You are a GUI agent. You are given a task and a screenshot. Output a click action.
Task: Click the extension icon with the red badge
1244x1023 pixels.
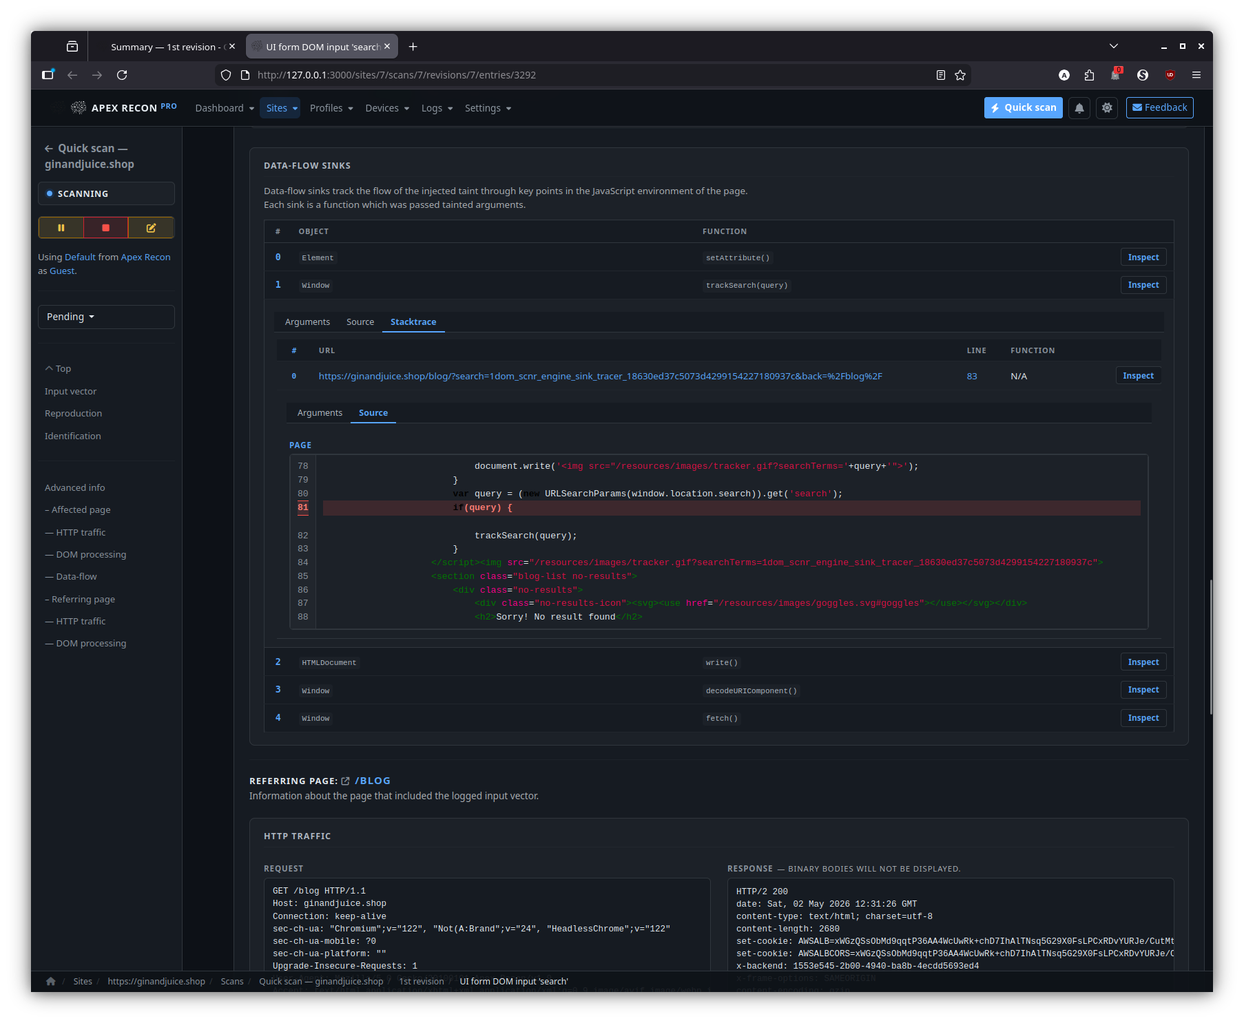click(x=1116, y=74)
